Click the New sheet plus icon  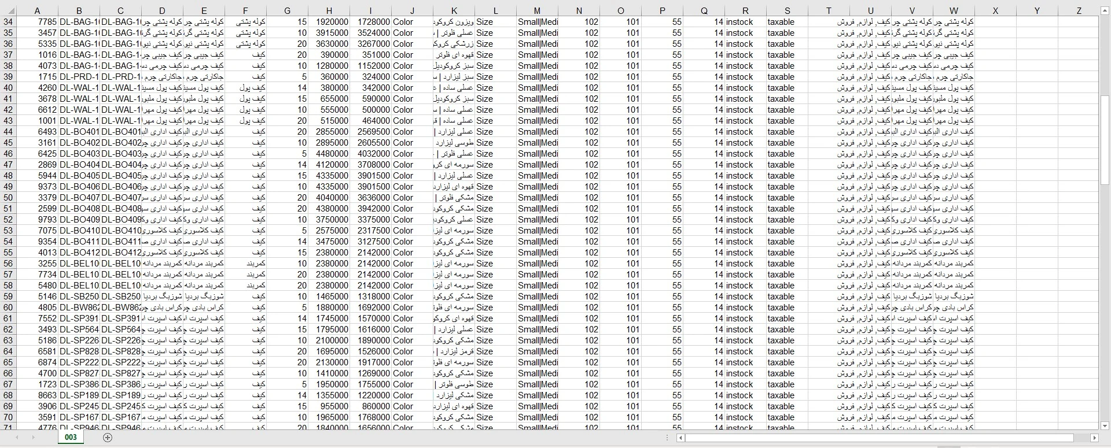tap(107, 438)
